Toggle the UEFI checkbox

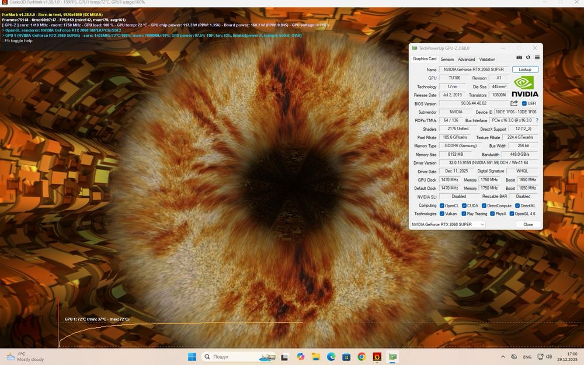coord(524,103)
